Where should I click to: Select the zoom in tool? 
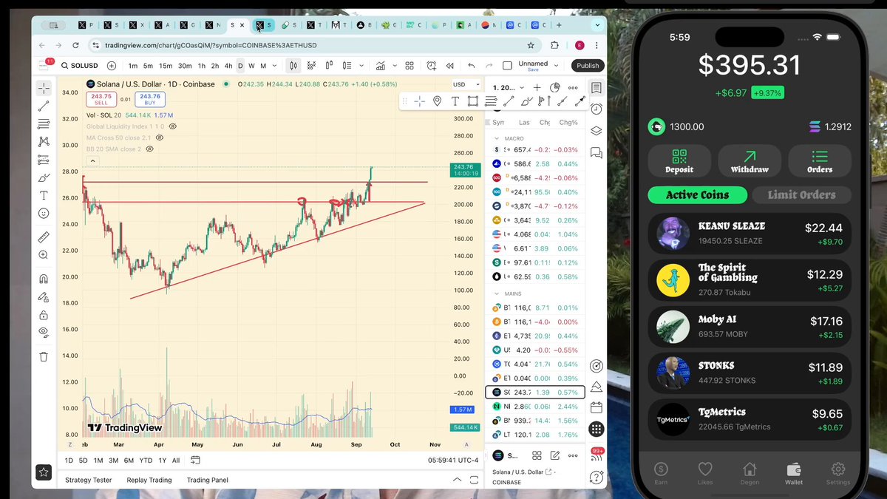pyautogui.click(x=44, y=254)
